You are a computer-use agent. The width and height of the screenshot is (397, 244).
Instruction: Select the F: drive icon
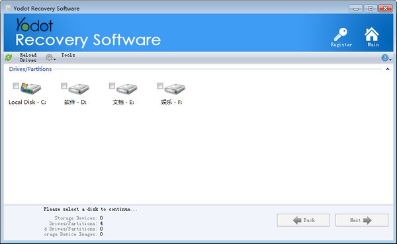[x=175, y=89]
